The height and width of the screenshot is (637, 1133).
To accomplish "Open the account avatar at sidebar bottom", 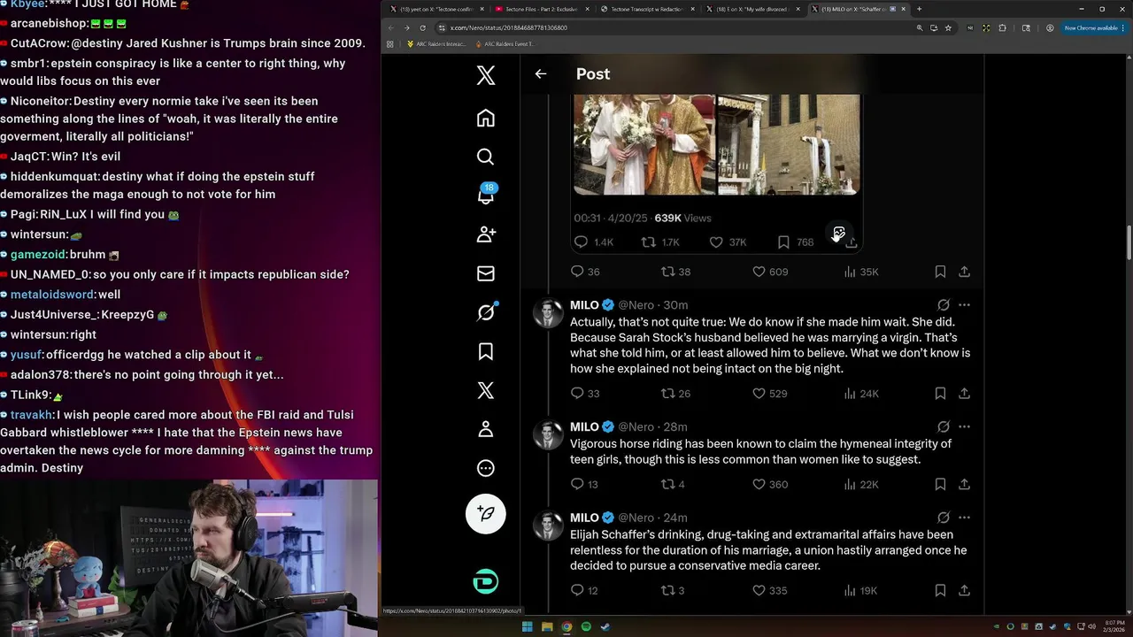I will [486, 581].
